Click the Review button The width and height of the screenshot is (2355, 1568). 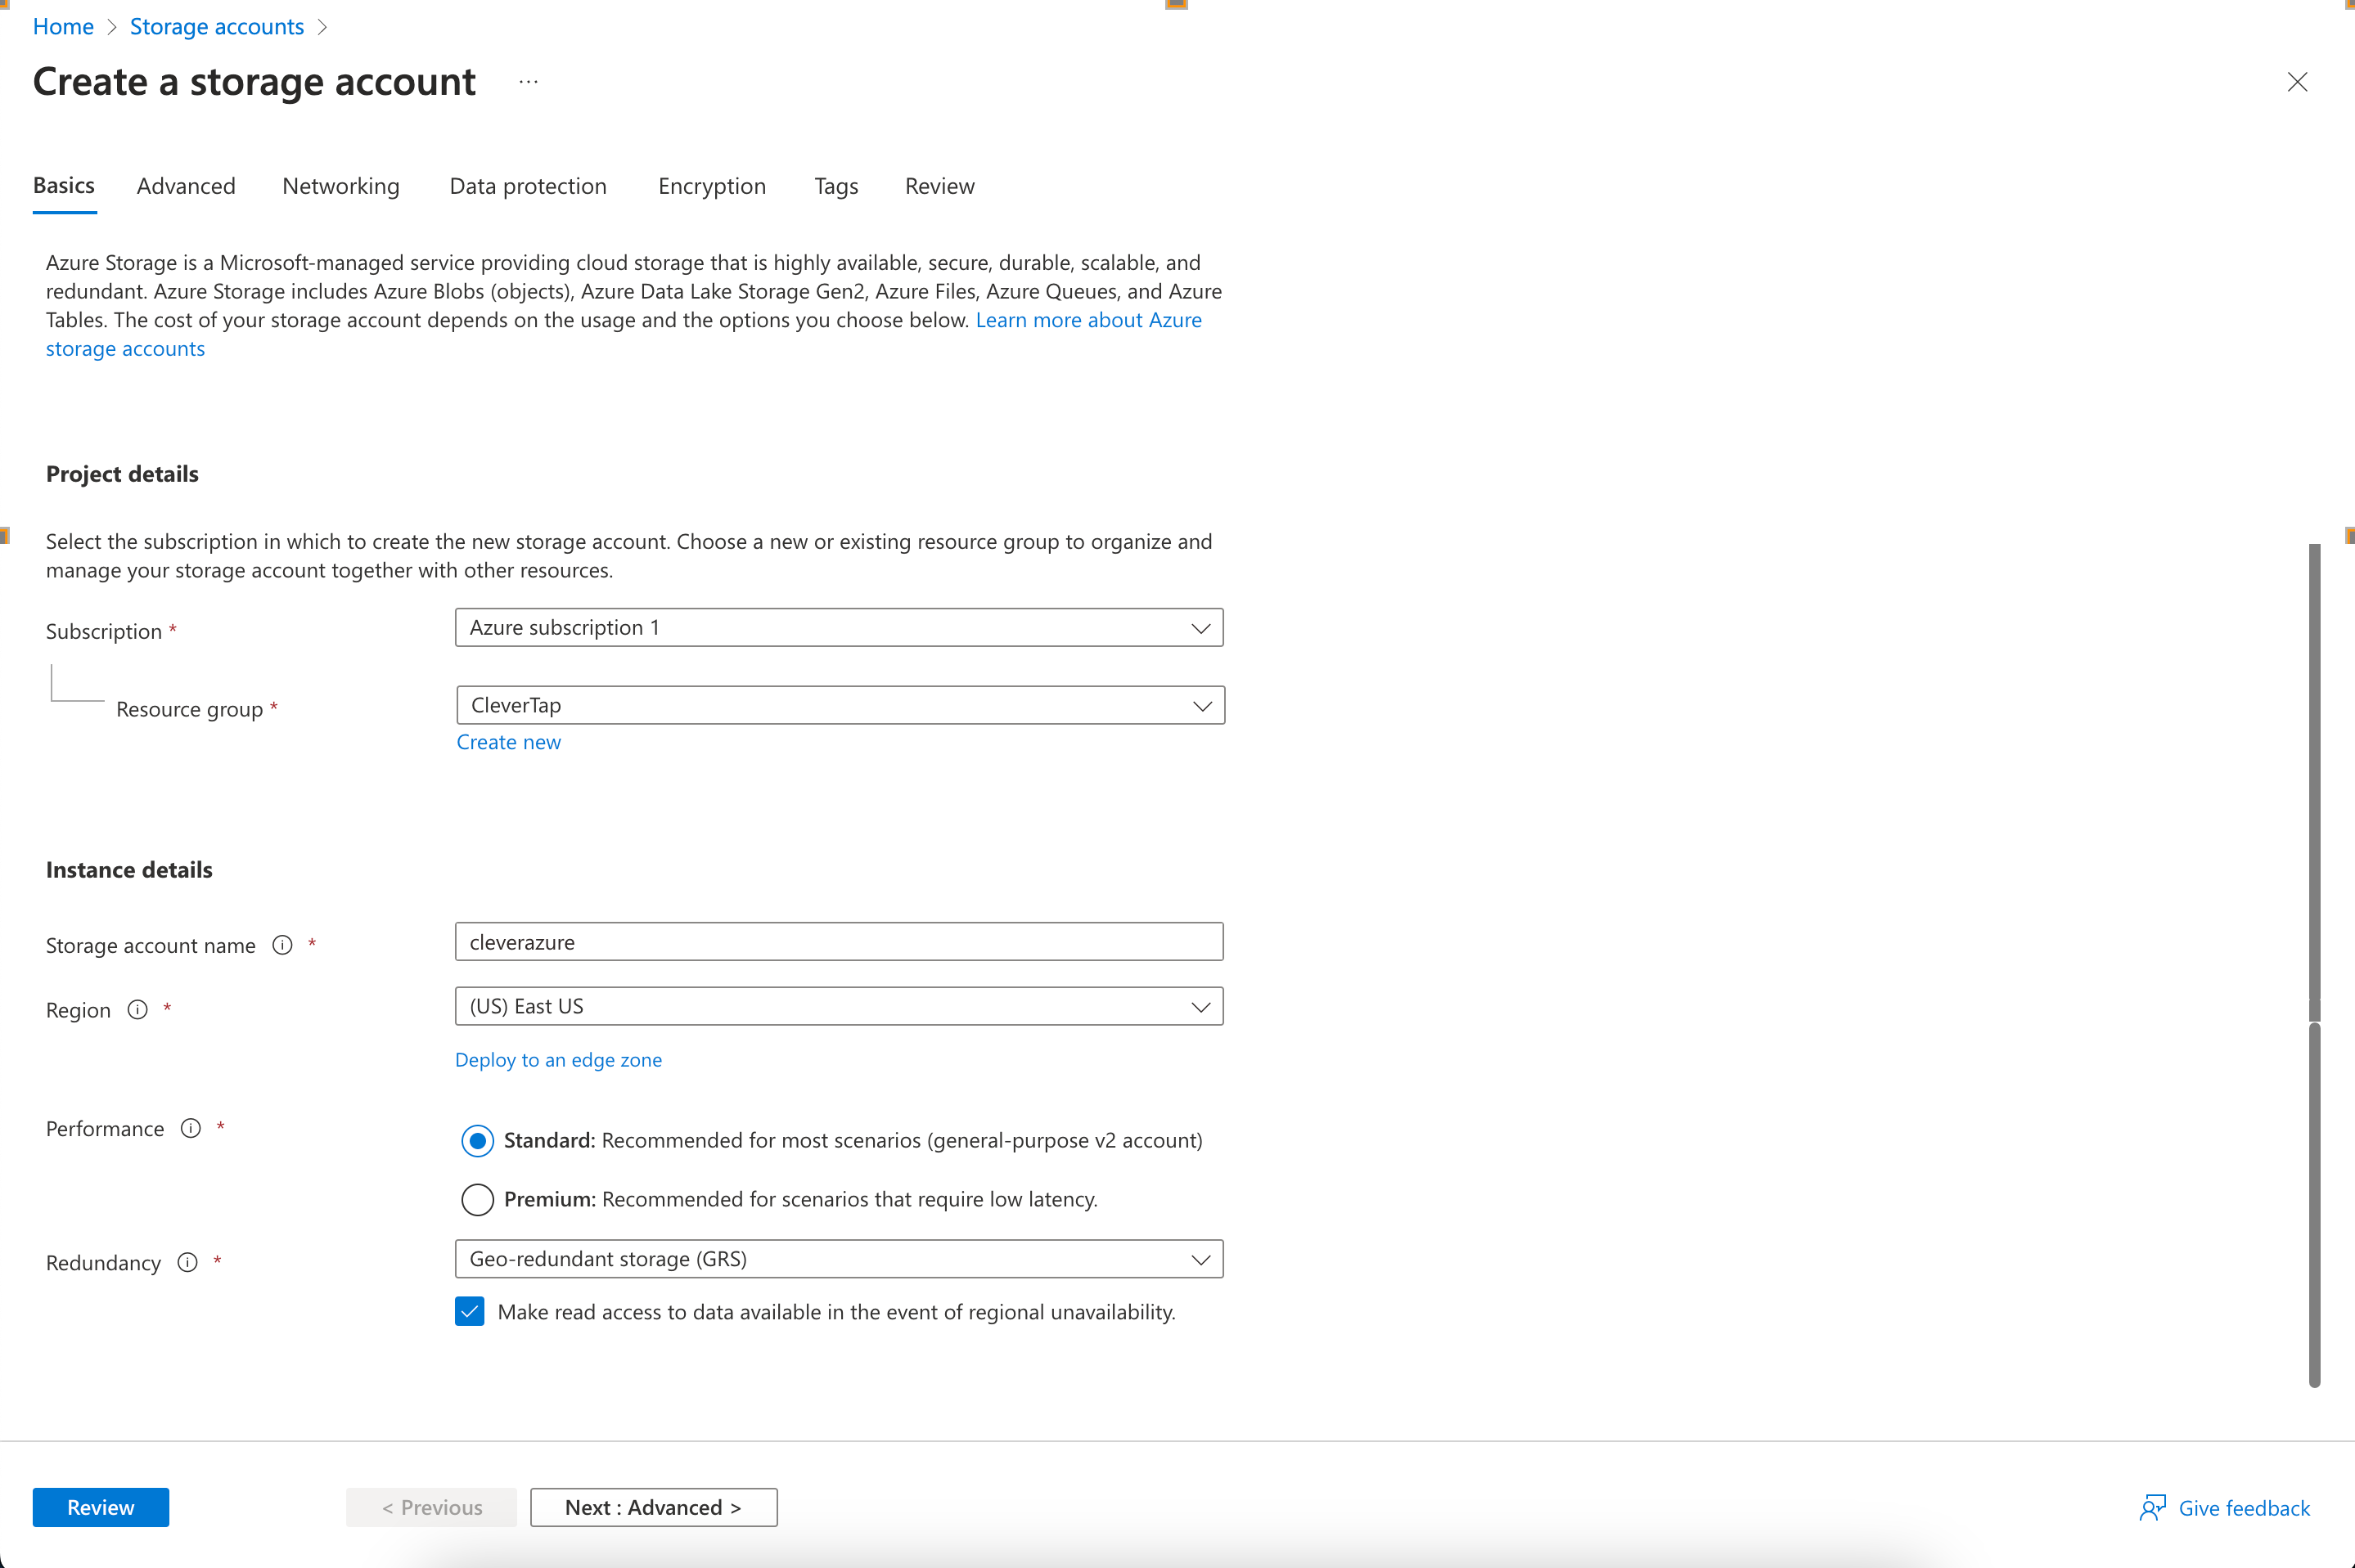pos(100,1505)
